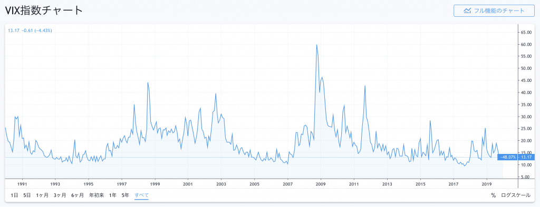
Task: Click the 2008 peak near 60.00
Action: (x=316, y=45)
